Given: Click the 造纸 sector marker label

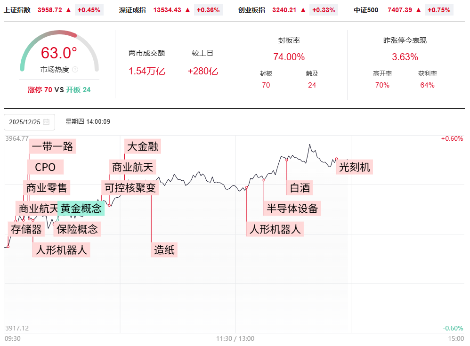Looking at the screenshot, I should point(164,250).
